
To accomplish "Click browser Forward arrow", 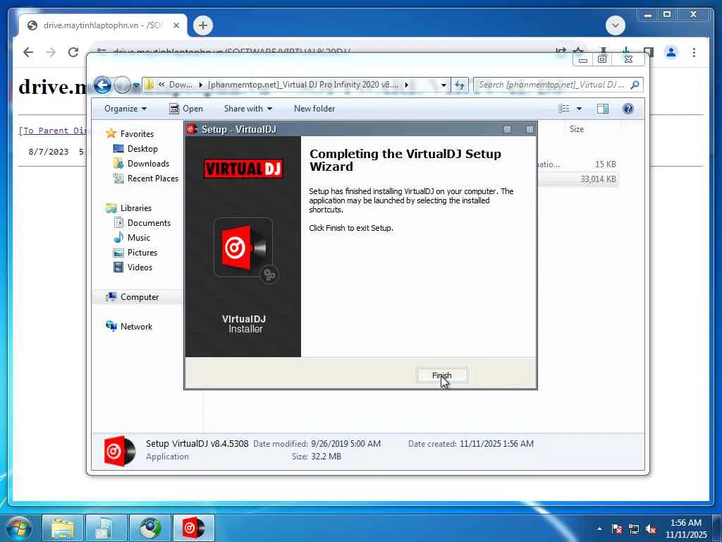I will coord(51,52).
